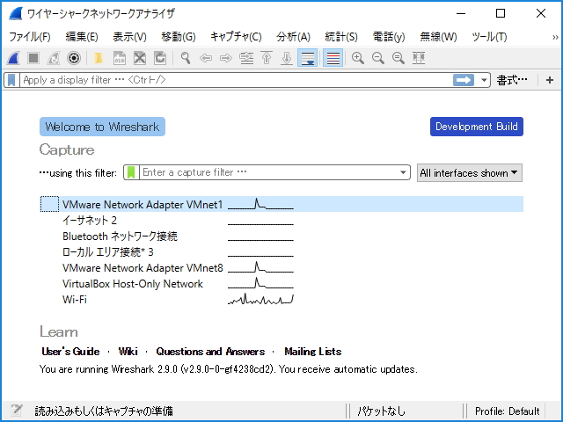Open capture options gear icon

coord(74,58)
